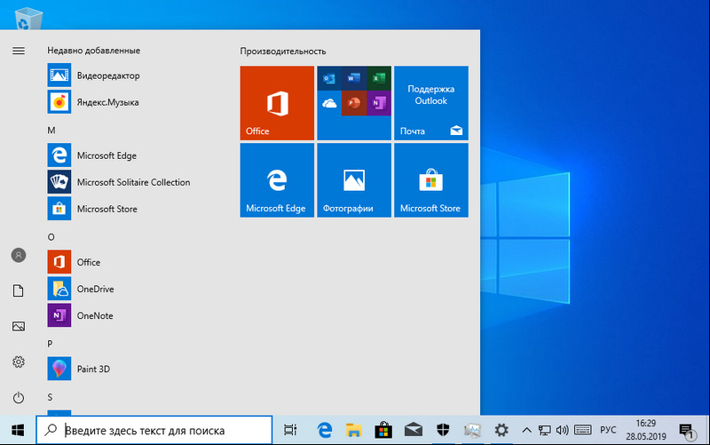Screen dimensions: 710x445
Task: Open the OneDrive cloud mini icon in tile
Action: (x=329, y=104)
